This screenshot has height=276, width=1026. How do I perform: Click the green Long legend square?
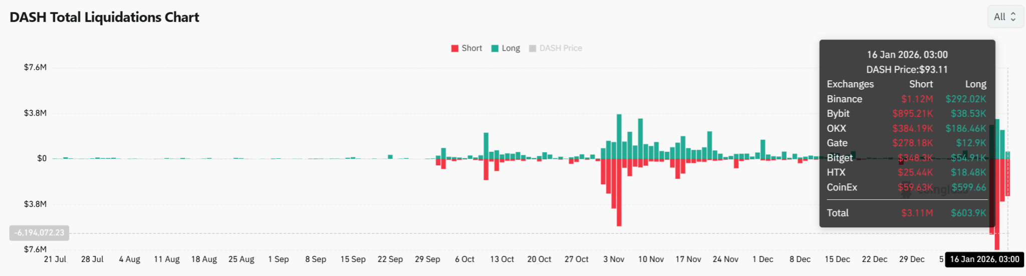click(495, 49)
